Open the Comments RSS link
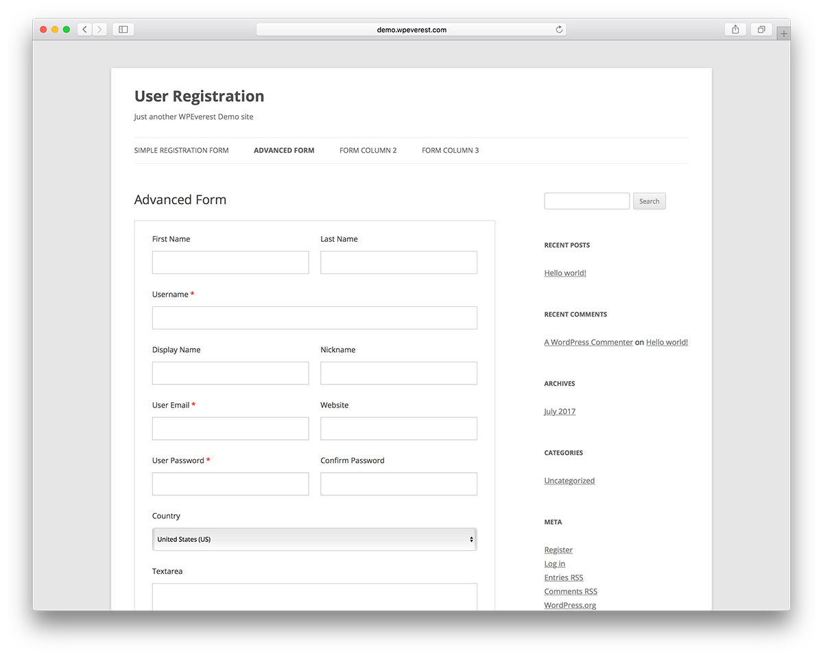 [571, 591]
